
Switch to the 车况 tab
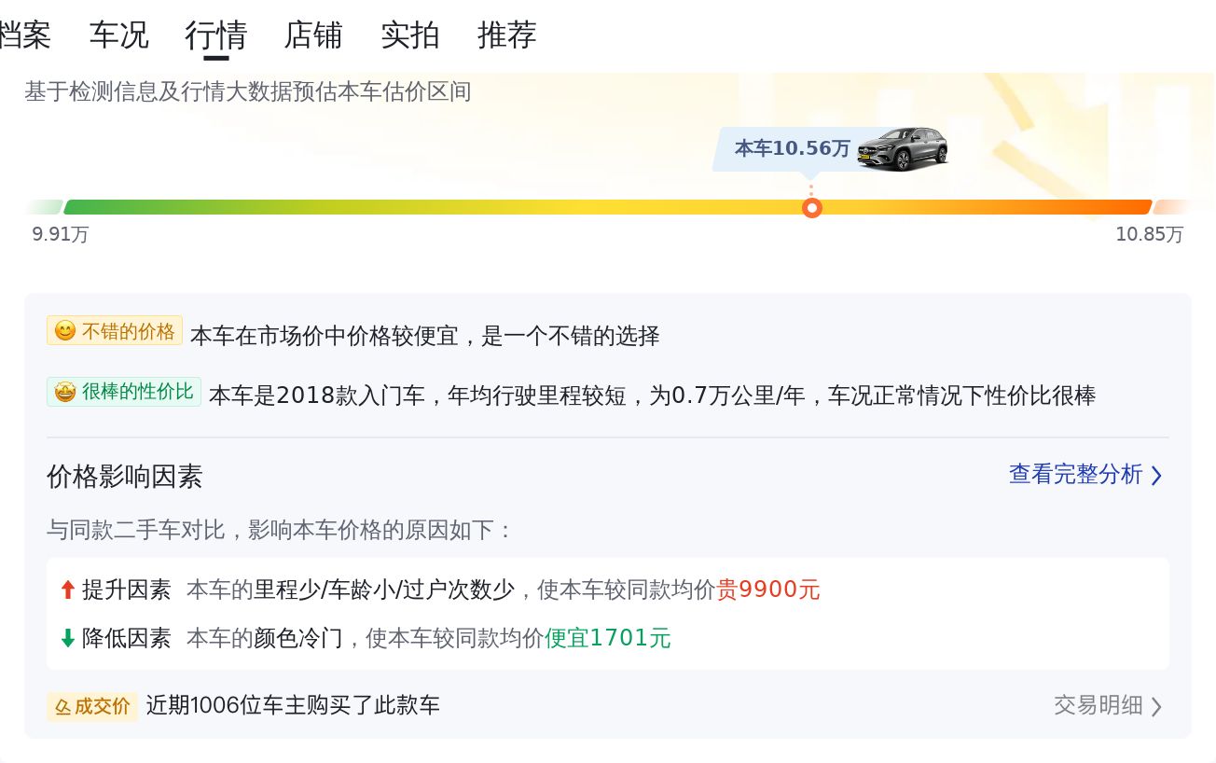117,35
